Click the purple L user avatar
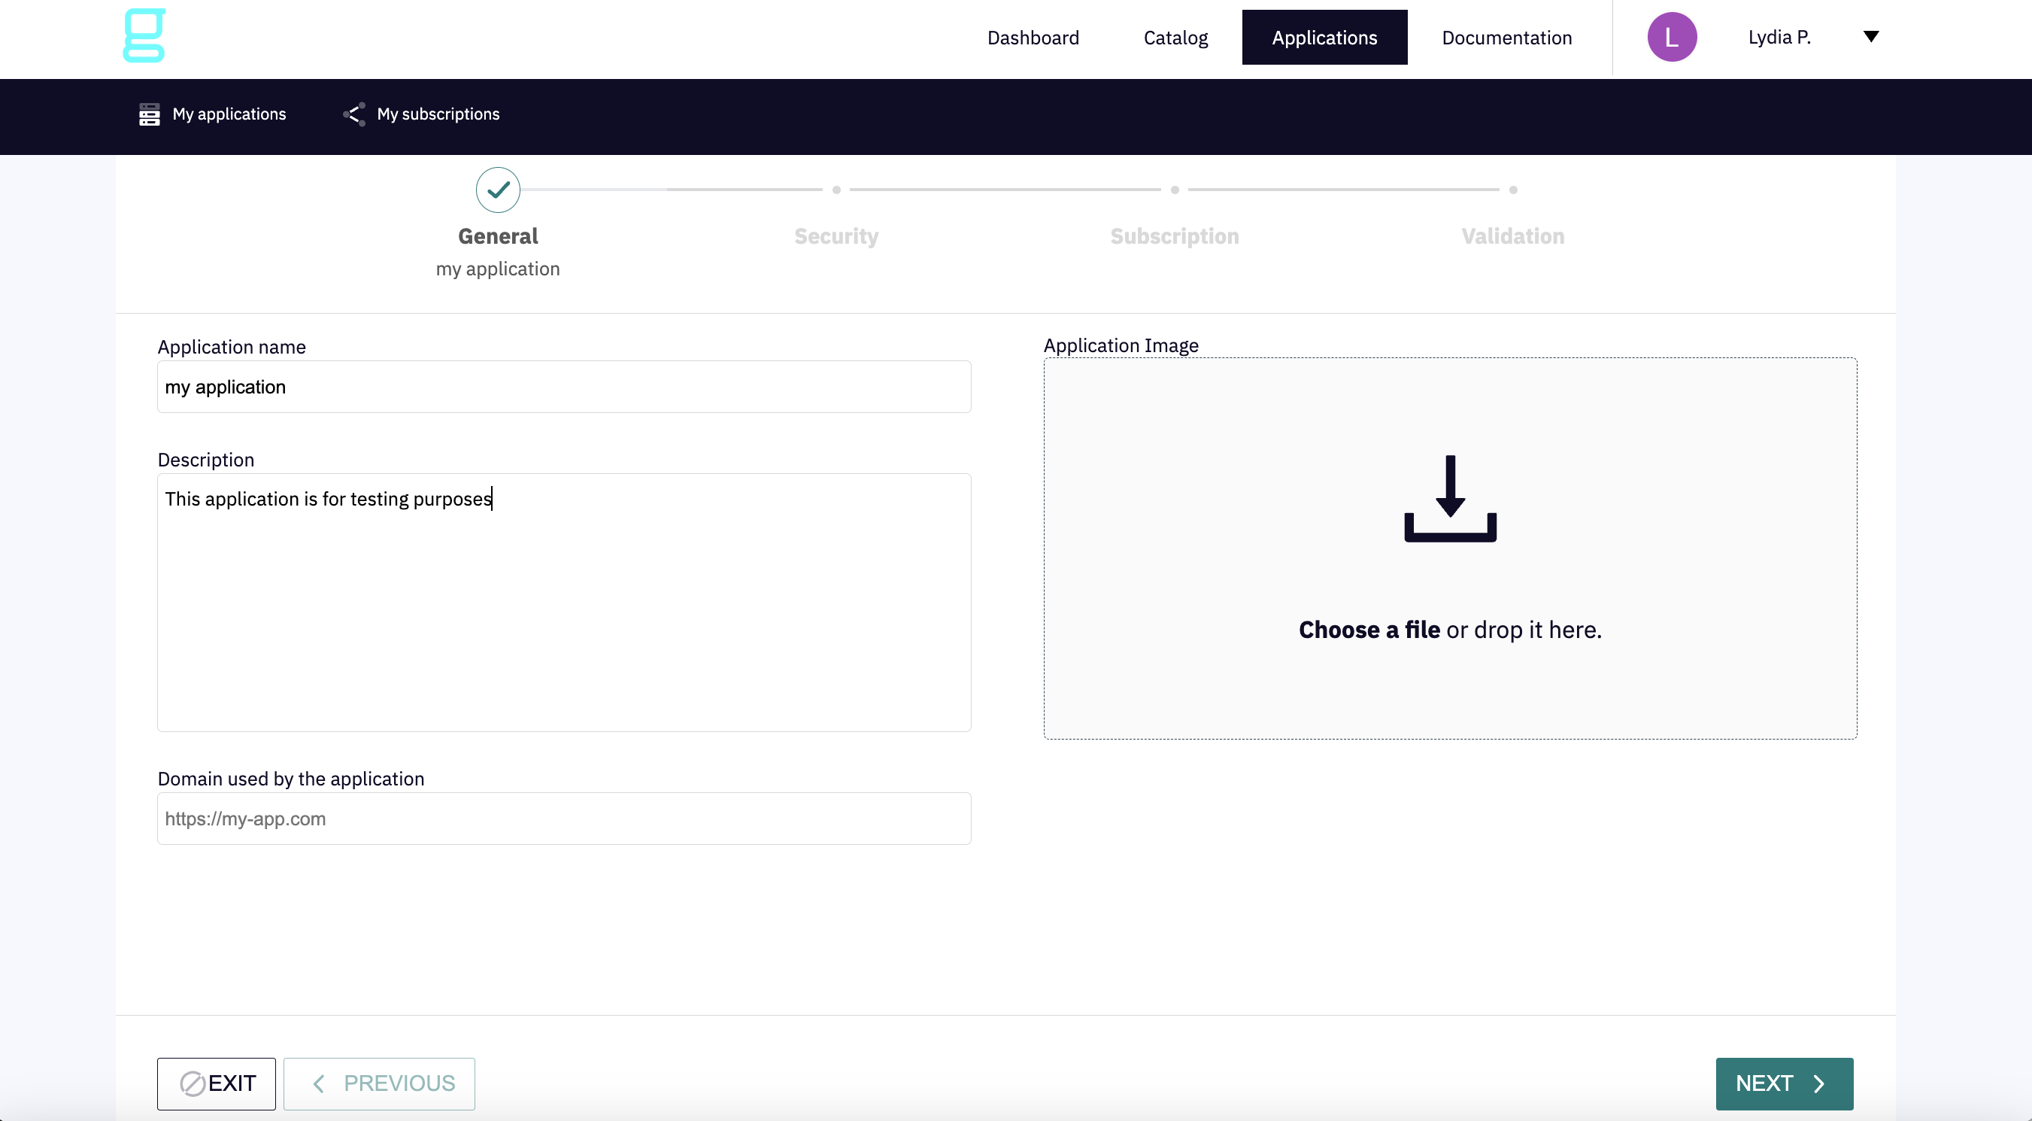The width and height of the screenshot is (2032, 1121). point(1672,37)
